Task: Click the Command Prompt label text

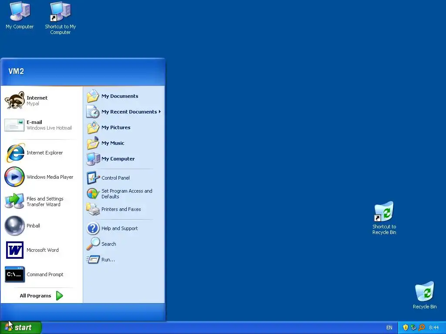Action: coord(45,275)
